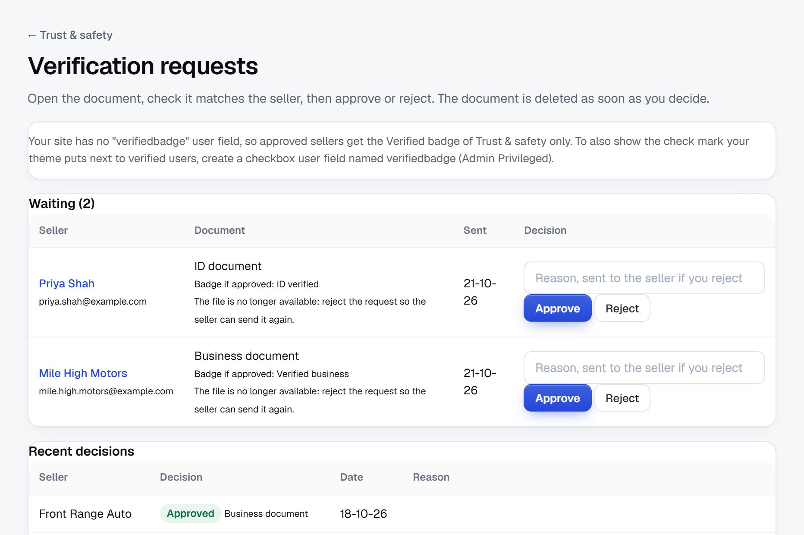Select the mile.high.motors@example.com email text

[106, 391]
